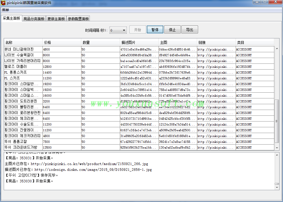This screenshot has width=283, height=202.
Task: Click ACCESSORY cell in 뚜쉬 폼폼고깔 row
Action: pyautogui.click(x=255, y=142)
